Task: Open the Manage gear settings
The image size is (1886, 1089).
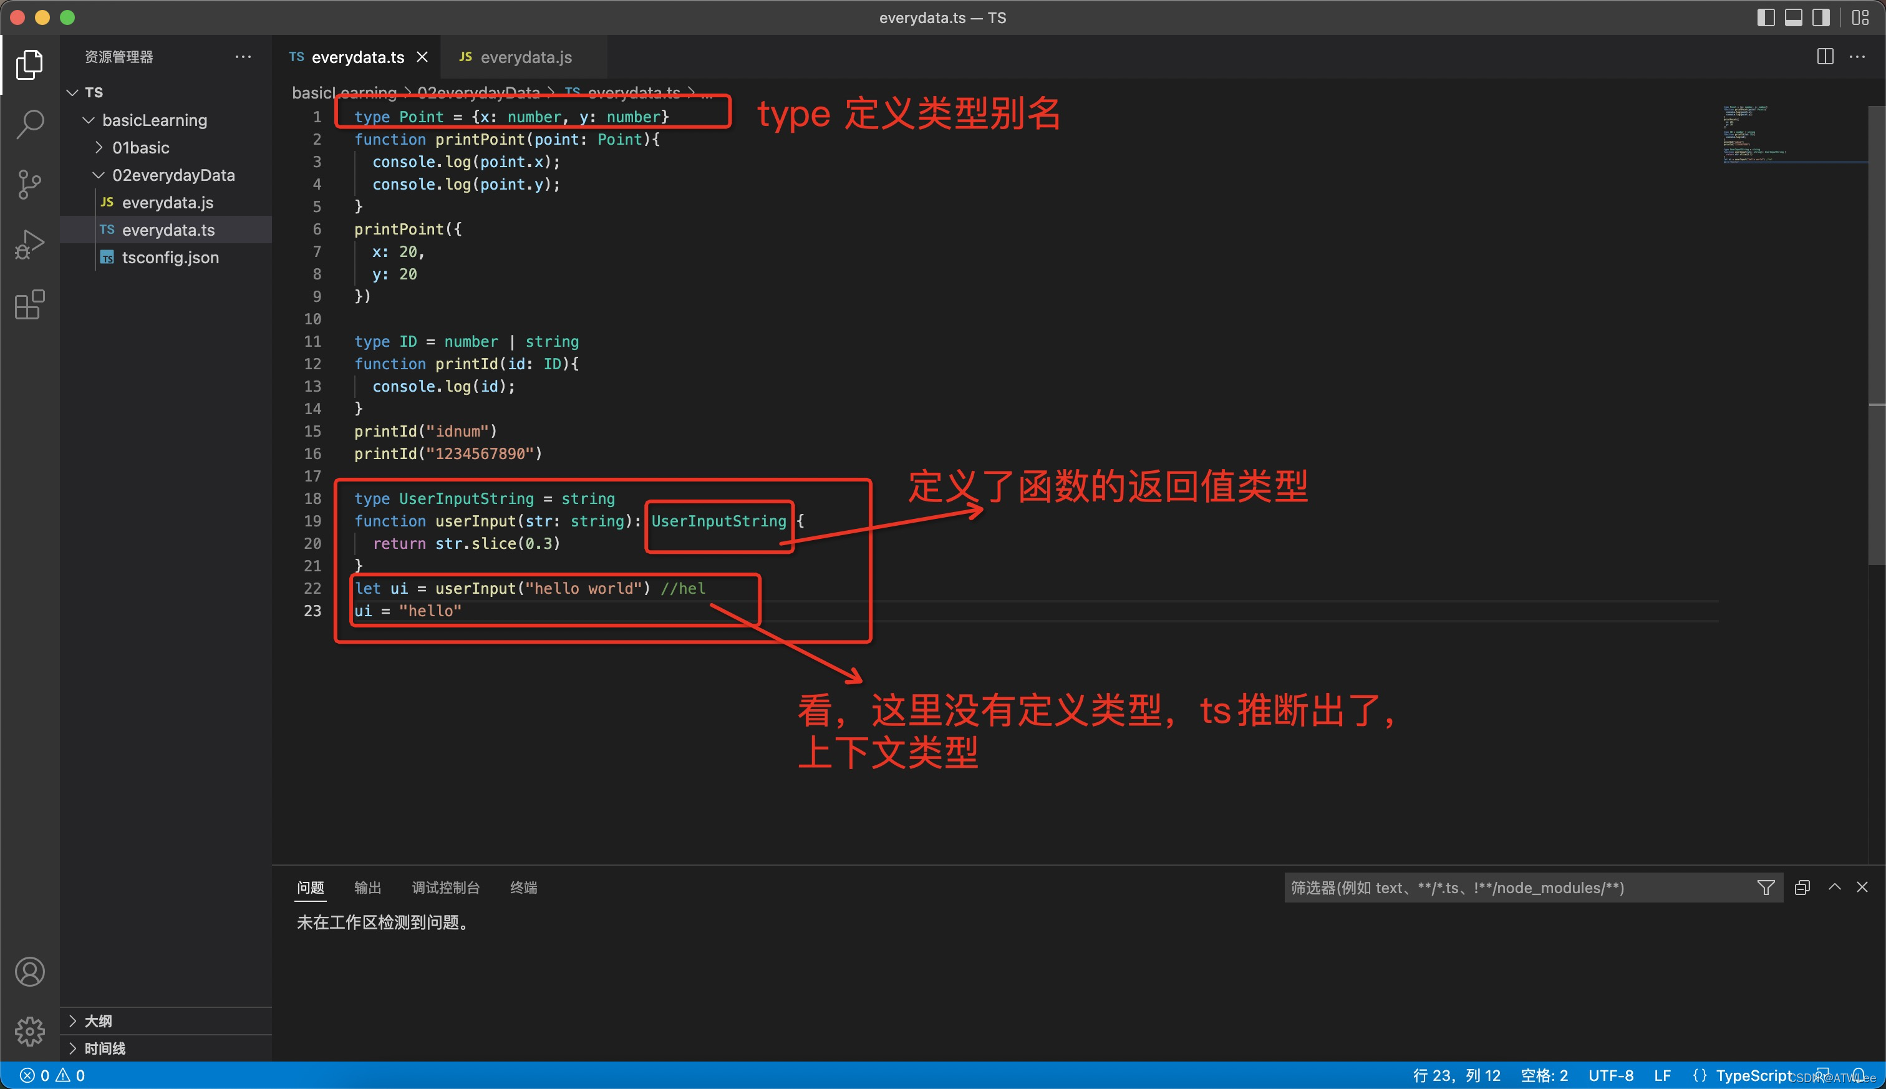Action: click(x=30, y=1032)
